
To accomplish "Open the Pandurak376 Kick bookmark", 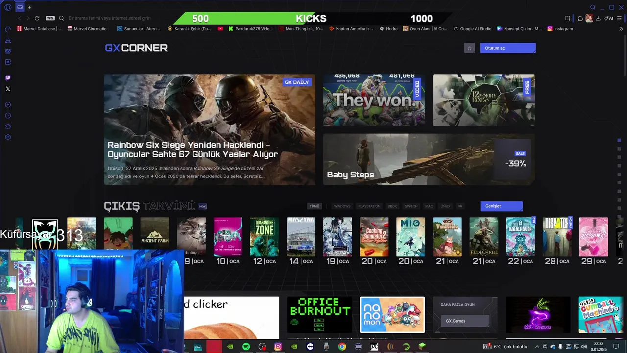I will (x=250, y=29).
